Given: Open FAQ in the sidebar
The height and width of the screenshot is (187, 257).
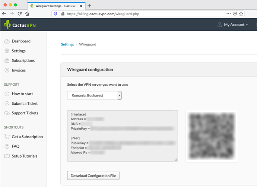Looking at the screenshot, I should click(16, 146).
